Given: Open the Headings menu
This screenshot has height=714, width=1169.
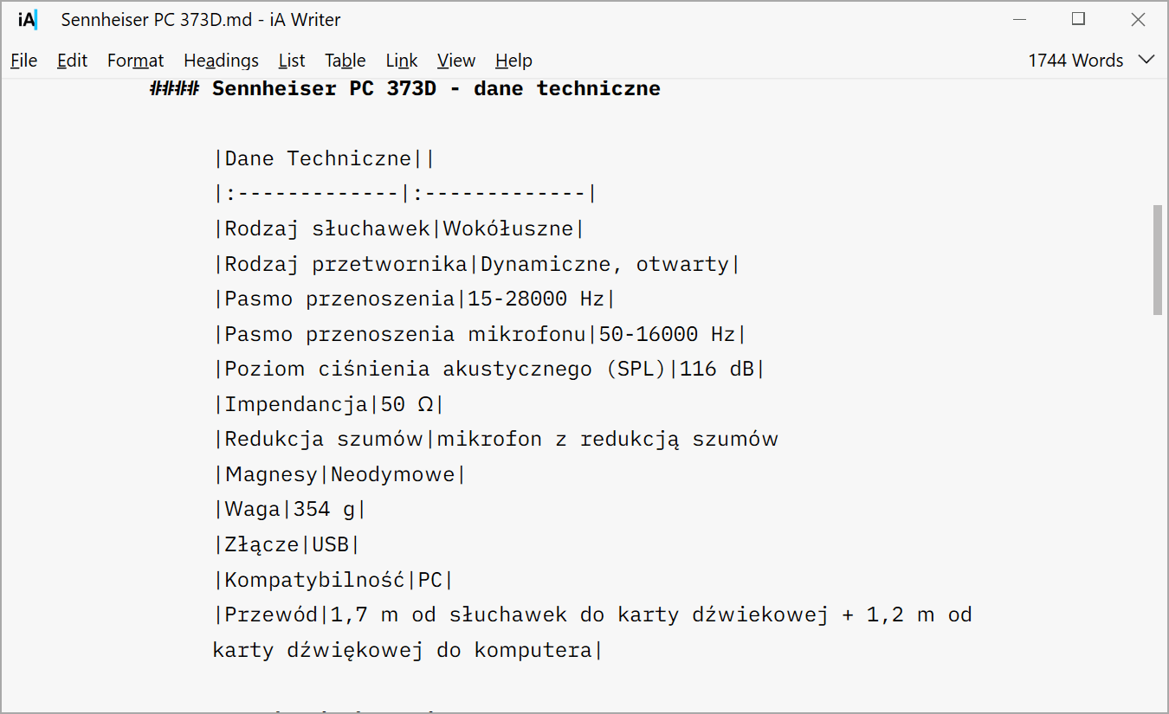Looking at the screenshot, I should click(221, 61).
